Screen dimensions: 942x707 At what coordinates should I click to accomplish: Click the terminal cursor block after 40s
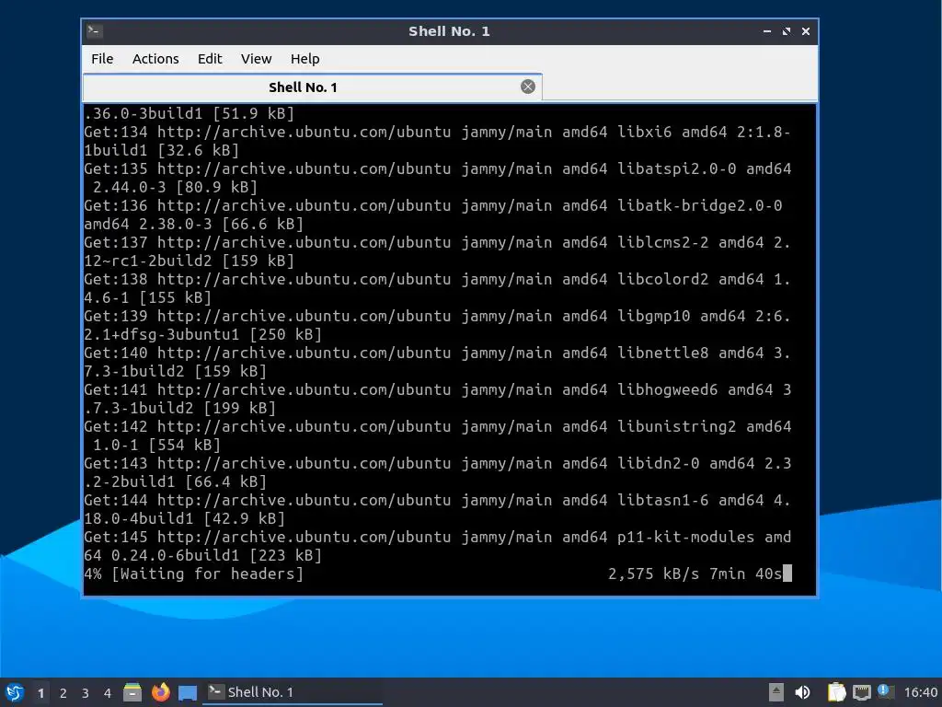pos(787,574)
